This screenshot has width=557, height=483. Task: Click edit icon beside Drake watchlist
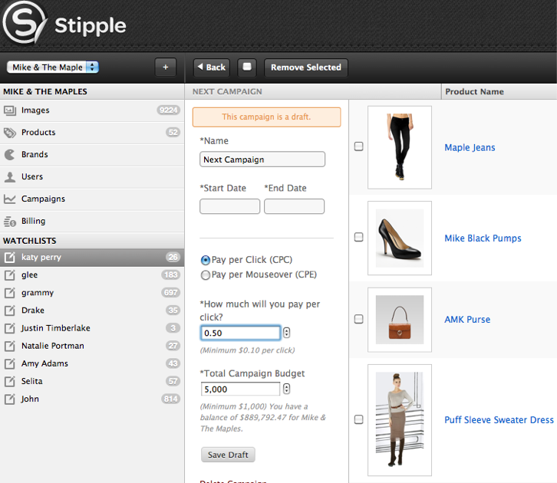tap(10, 310)
